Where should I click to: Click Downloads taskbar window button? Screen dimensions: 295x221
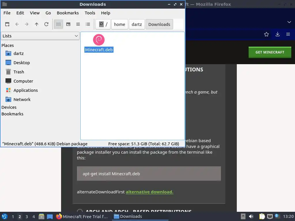click(x=140, y=216)
